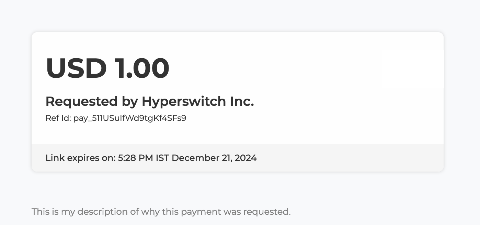Click the December 21, 2024 expiry date
Image resolution: width=480 pixels, height=225 pixels.
(x=214, y=158)
